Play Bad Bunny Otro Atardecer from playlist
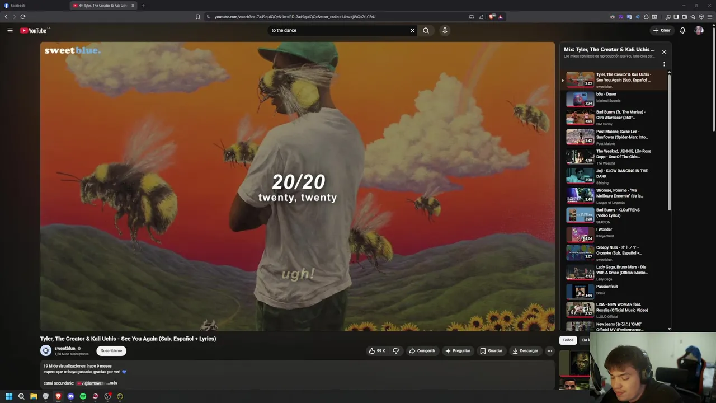The height and width of the screenshot is (403, 716). click(x=615, y=118)
